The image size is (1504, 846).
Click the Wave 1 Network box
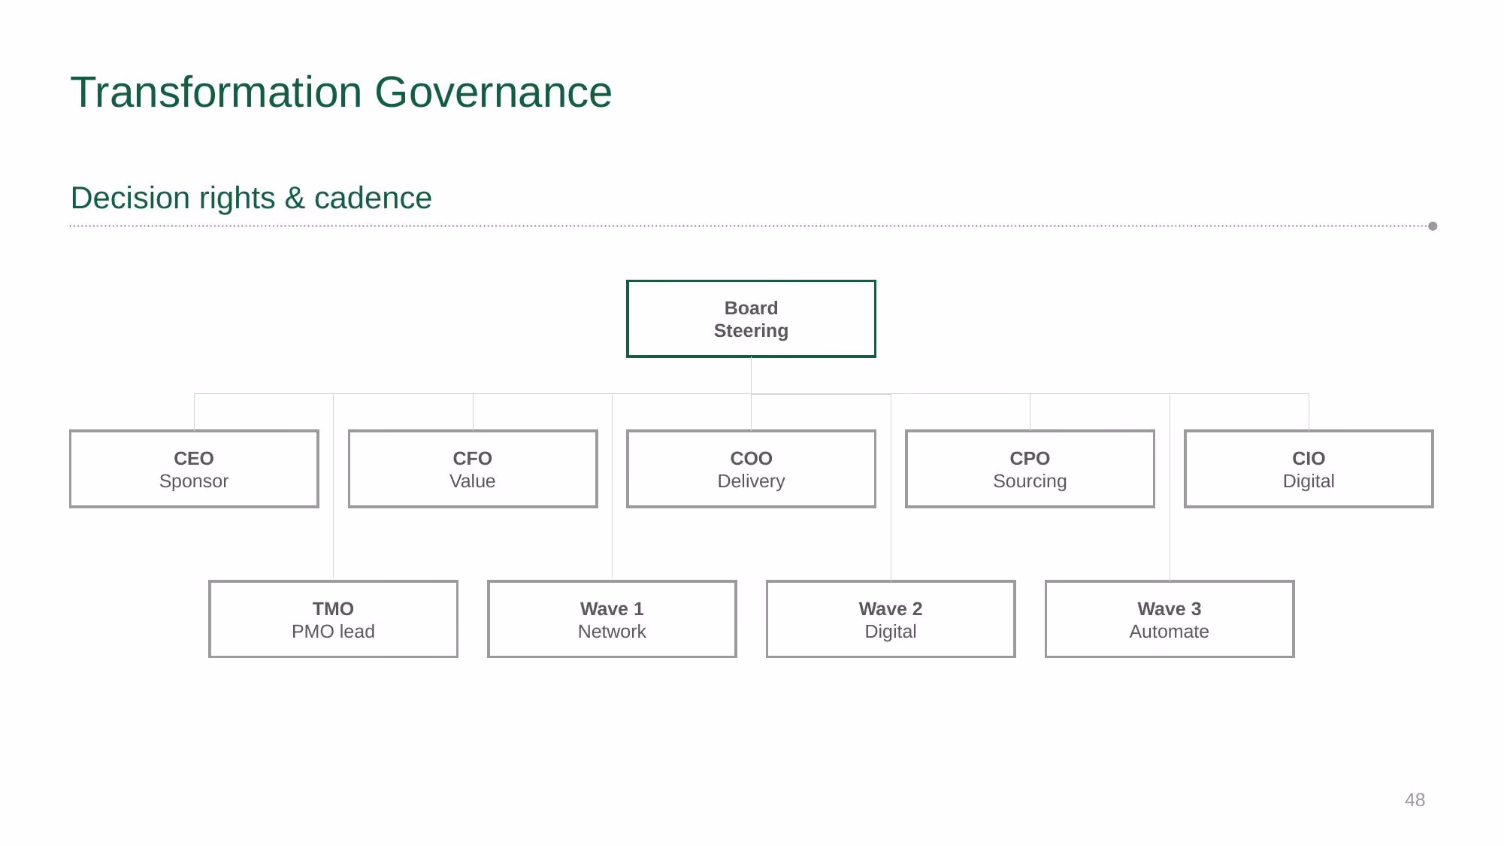pos(612,619)
